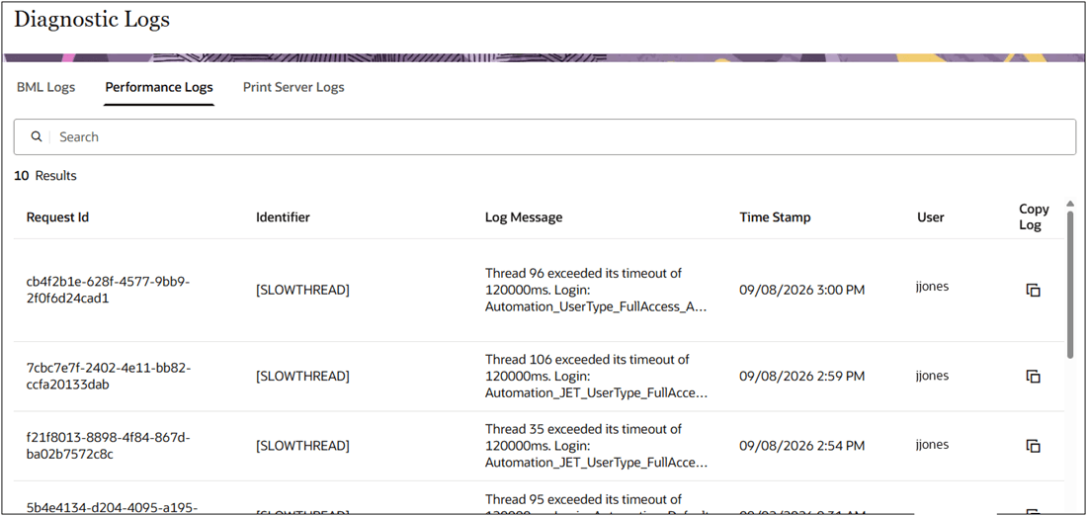Click [SLOWTHREAD] identifier in Thread 106 row
Screen dimensions: 1087x516
(303, 377)
